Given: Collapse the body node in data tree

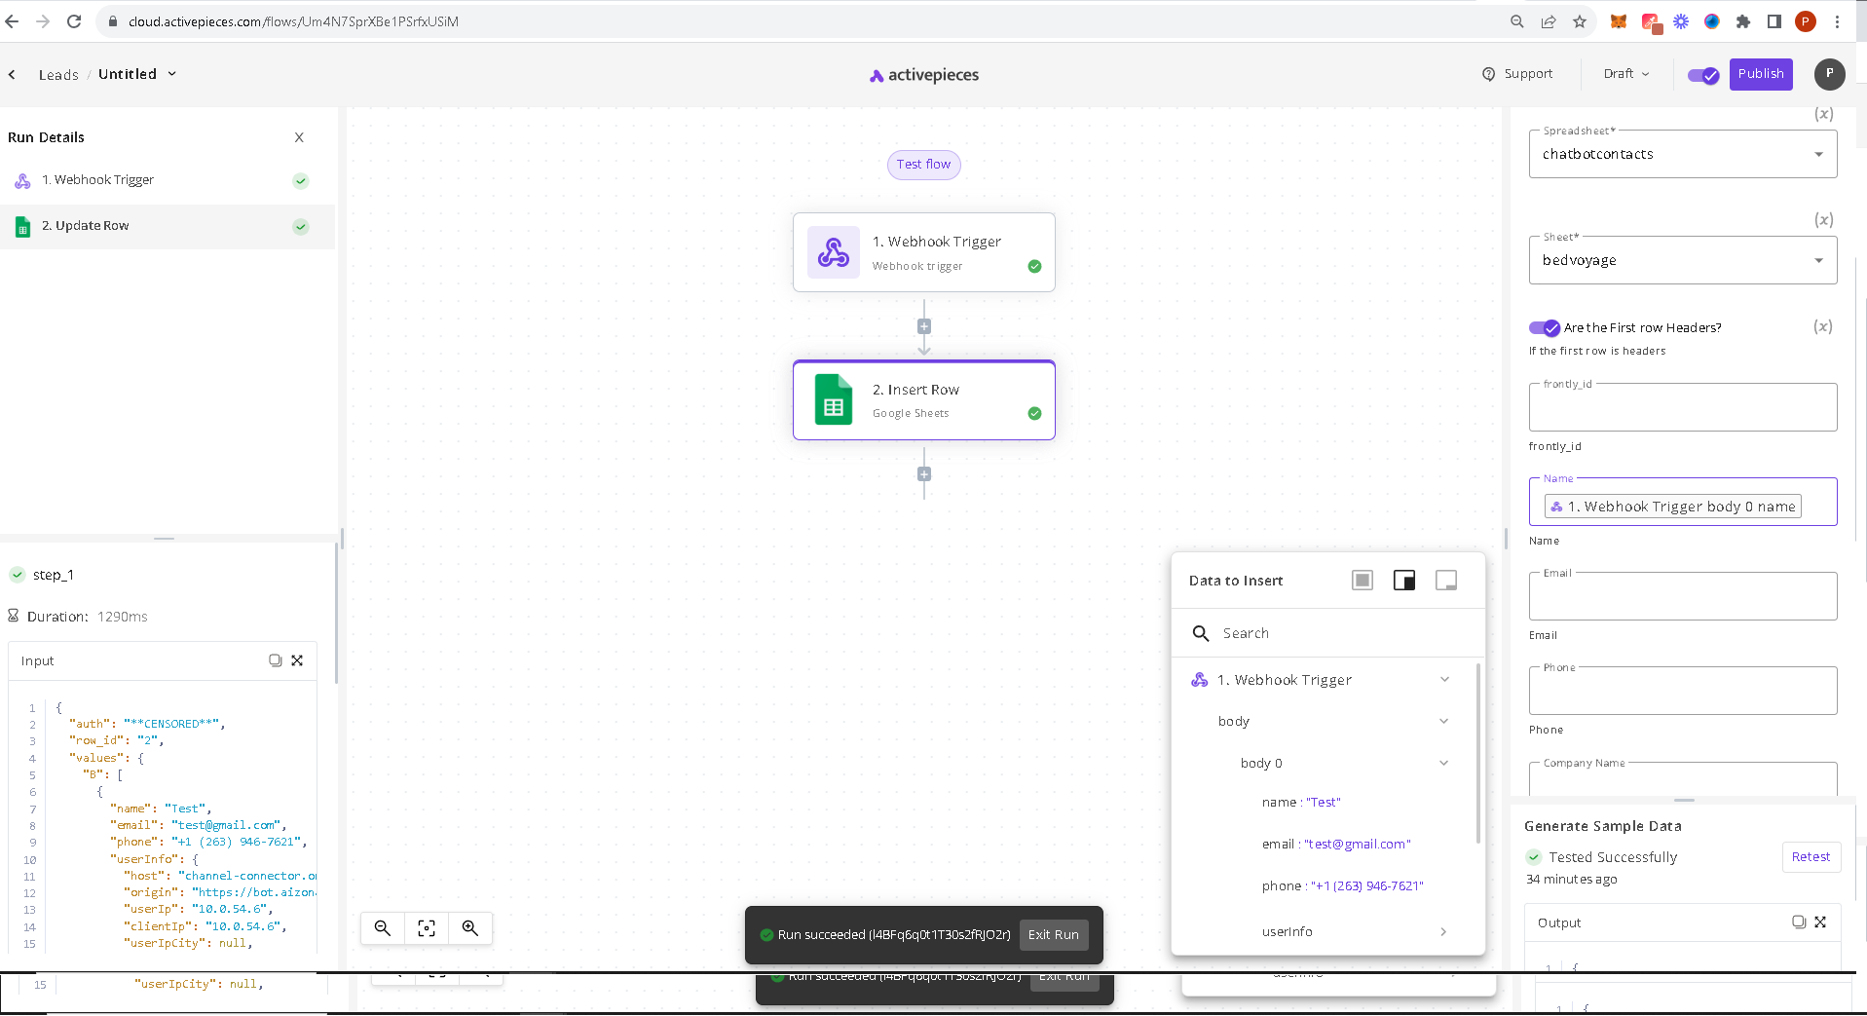Looking at the screenshot, I should pyautogui.click(x=1443, y=721).
